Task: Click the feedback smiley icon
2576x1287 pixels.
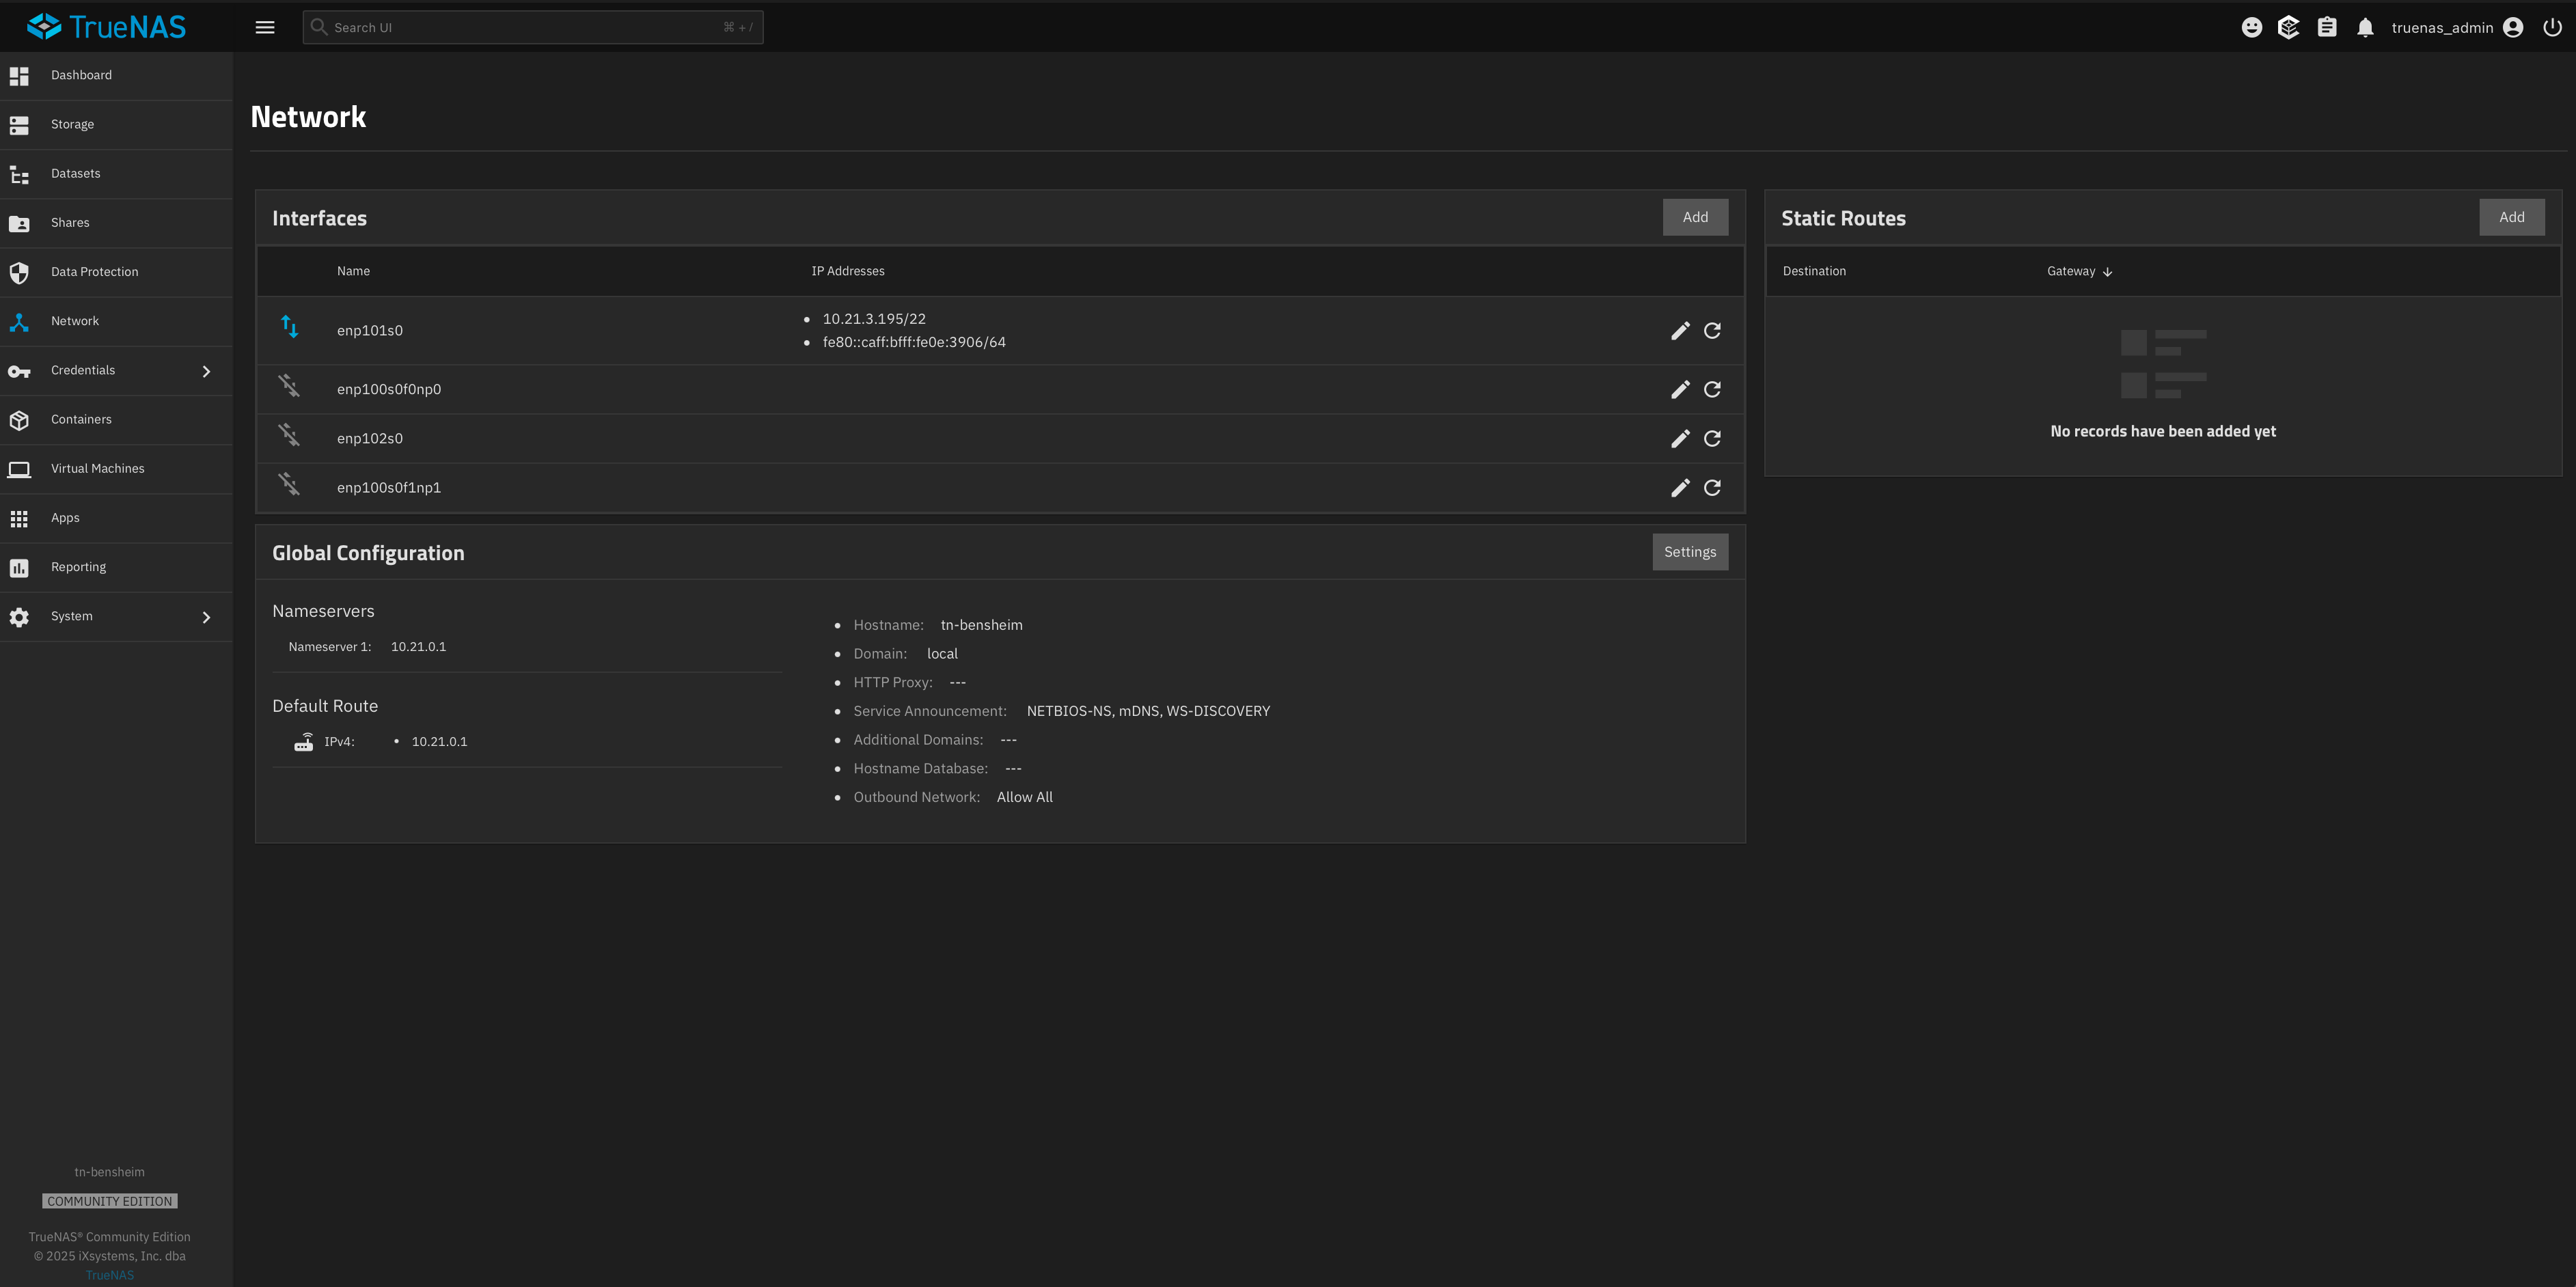Action: click(x=2251, y=28)
